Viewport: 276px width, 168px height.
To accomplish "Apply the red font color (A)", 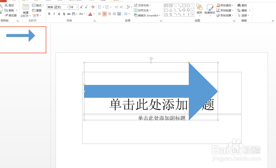I will (90, 14).
